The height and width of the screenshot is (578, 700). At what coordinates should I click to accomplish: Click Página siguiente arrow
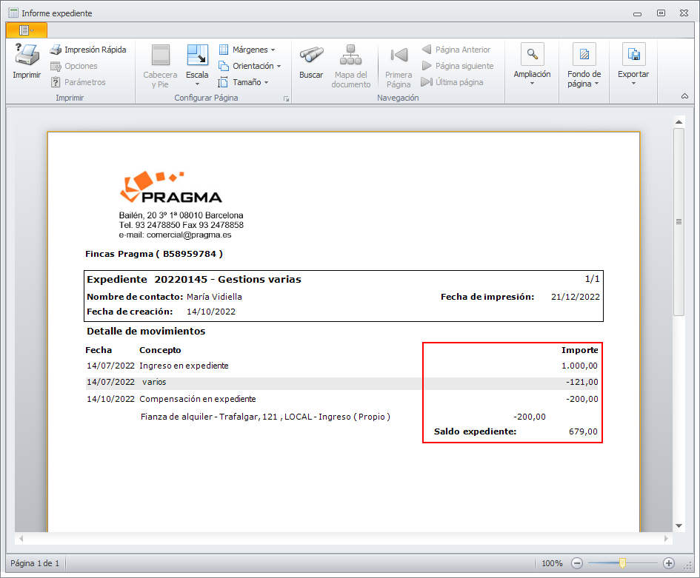point(427,66)
